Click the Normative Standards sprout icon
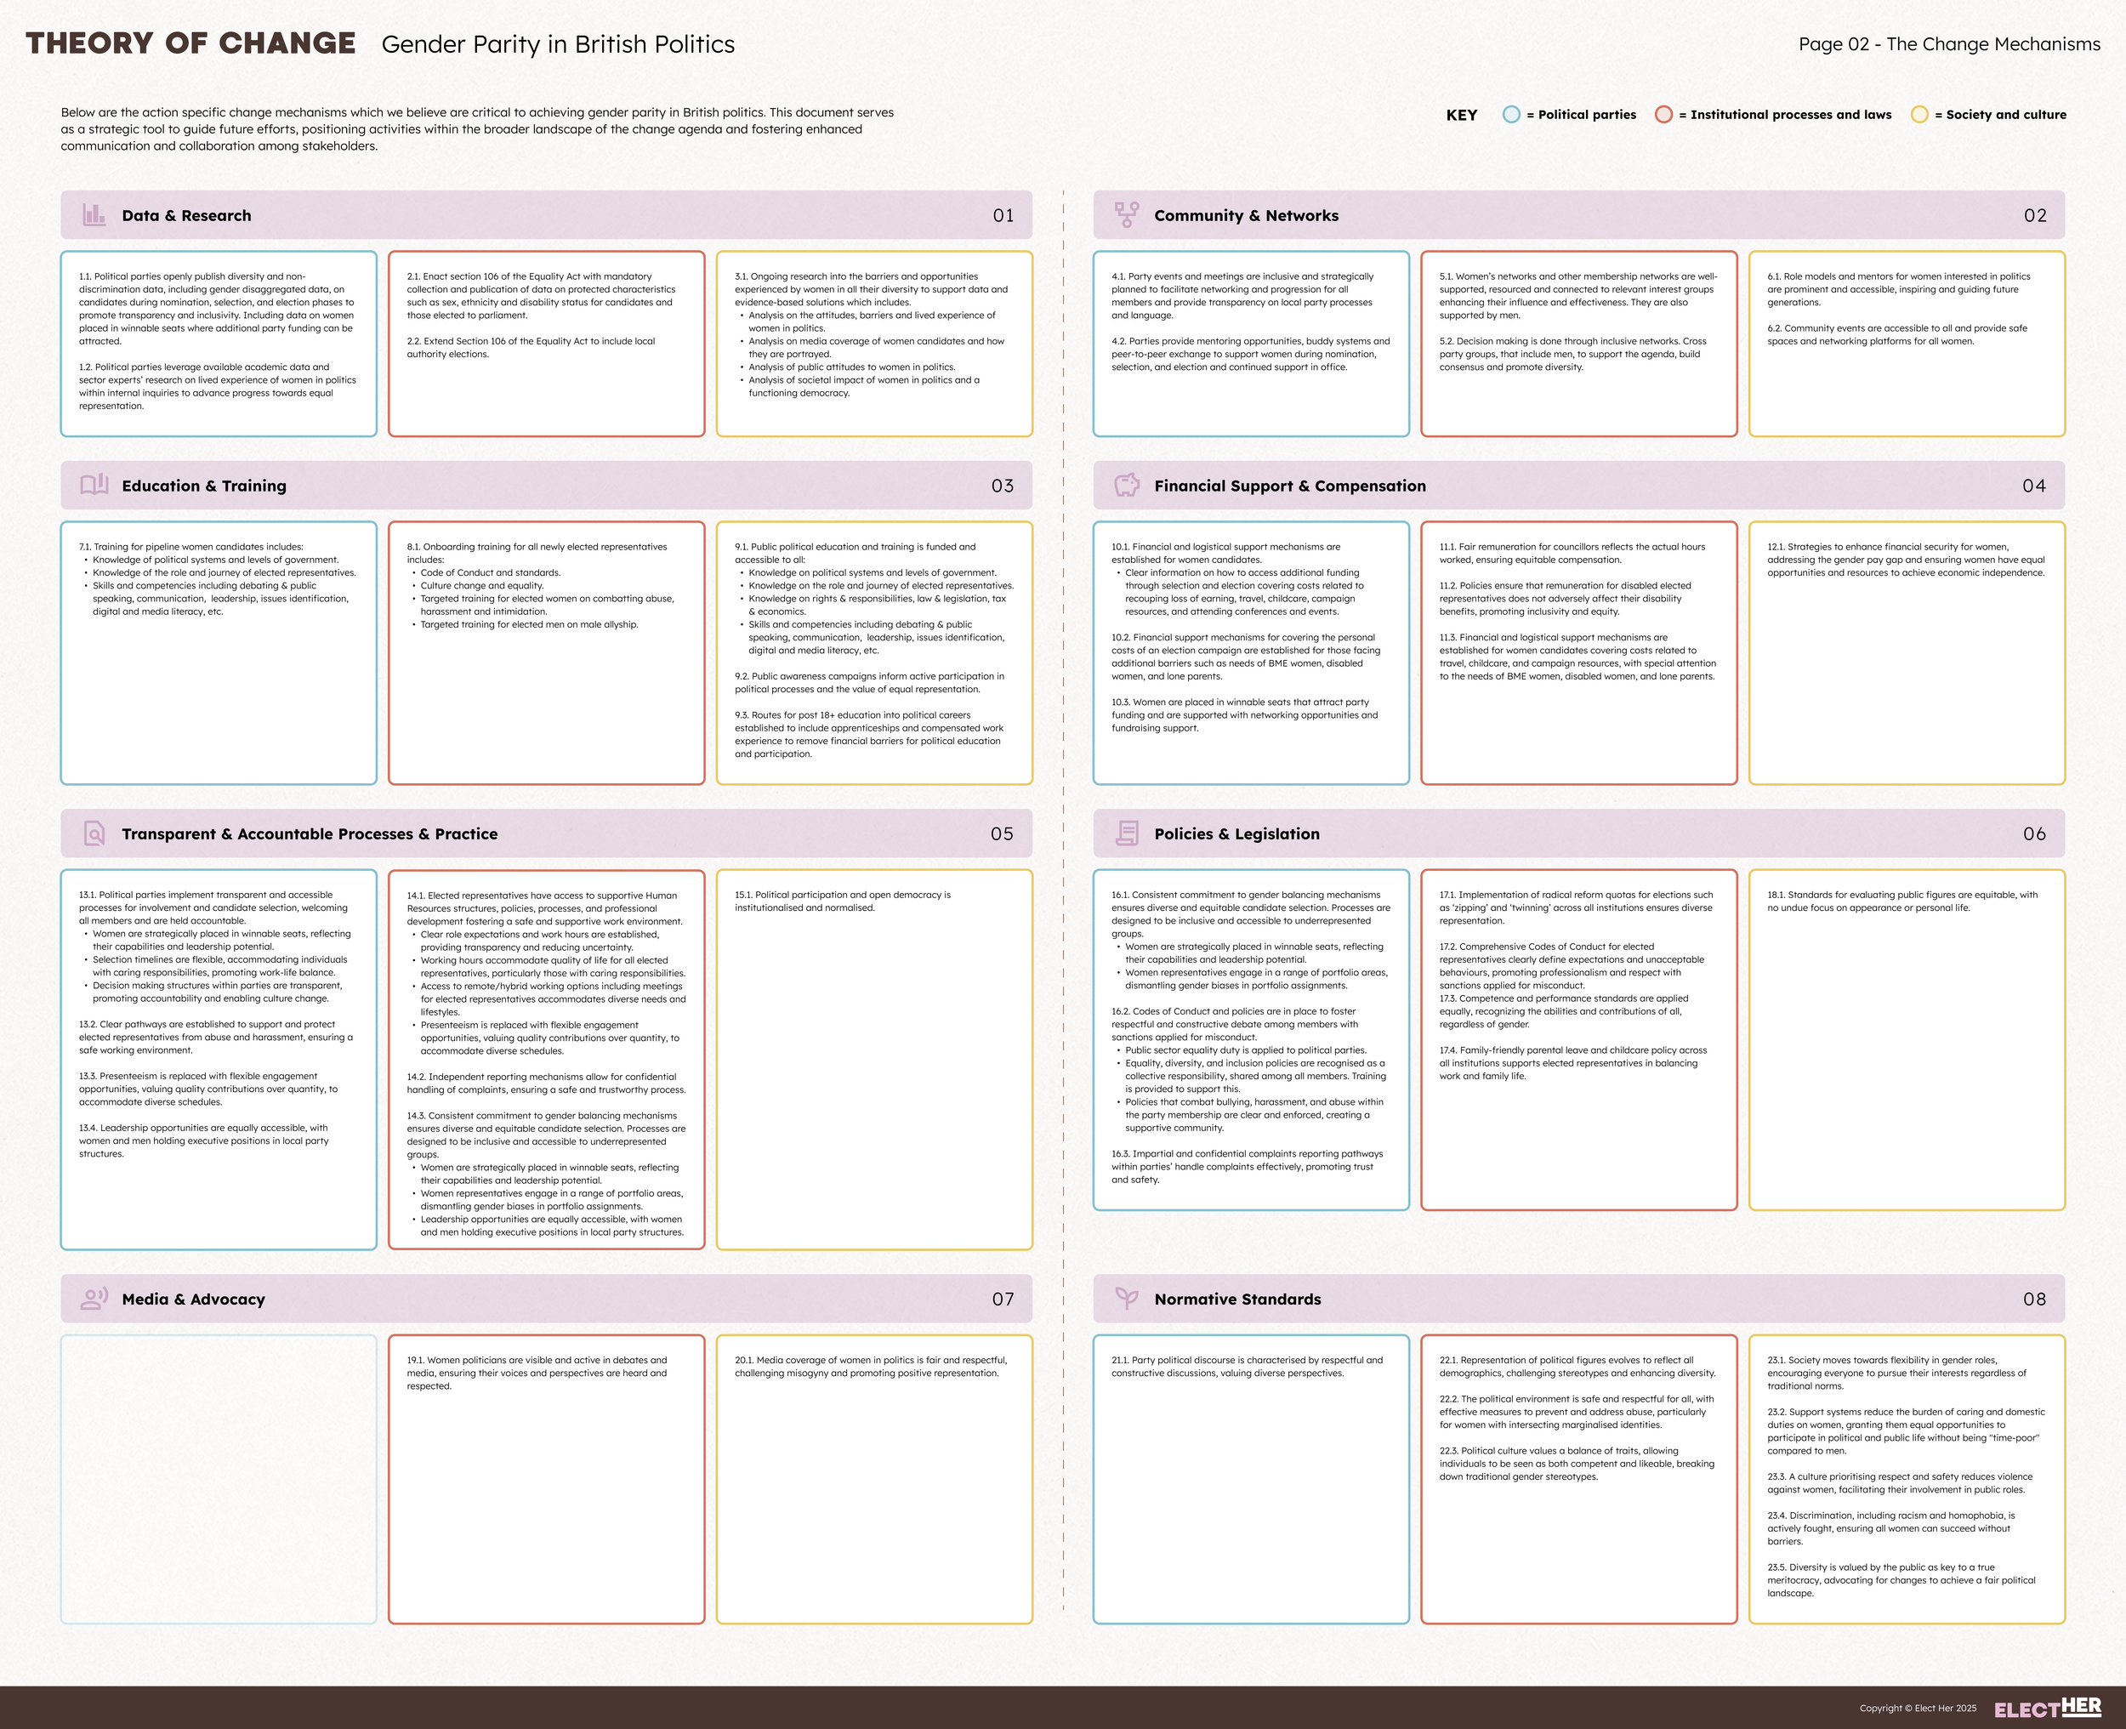This screenshot has width=2126, height=1729. (1126, 1299)
